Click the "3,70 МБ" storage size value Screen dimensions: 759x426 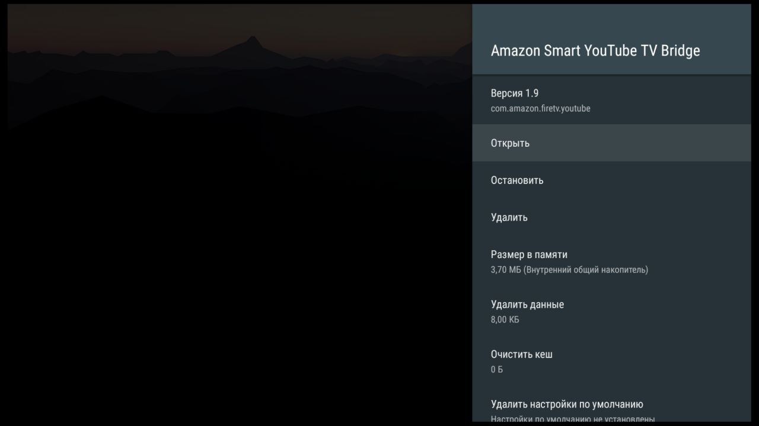(x=505, y=270)
